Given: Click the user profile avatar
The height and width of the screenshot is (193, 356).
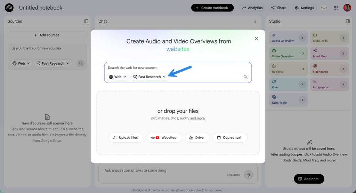Looking at the screenshot, I should pyautogui.click(x=347, y=8).
